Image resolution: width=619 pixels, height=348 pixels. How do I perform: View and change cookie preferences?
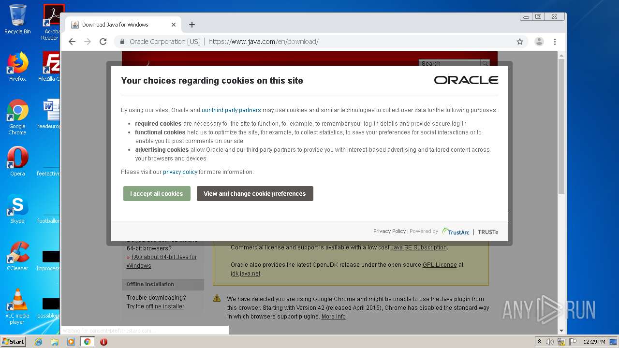pyautogui.click(x=255, y=194)
